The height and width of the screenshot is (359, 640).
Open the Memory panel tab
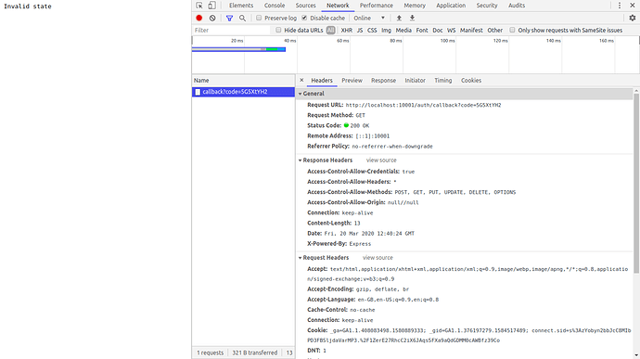point(415,6)
